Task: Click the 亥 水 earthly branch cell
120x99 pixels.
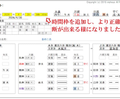Action: click(78, 82)
